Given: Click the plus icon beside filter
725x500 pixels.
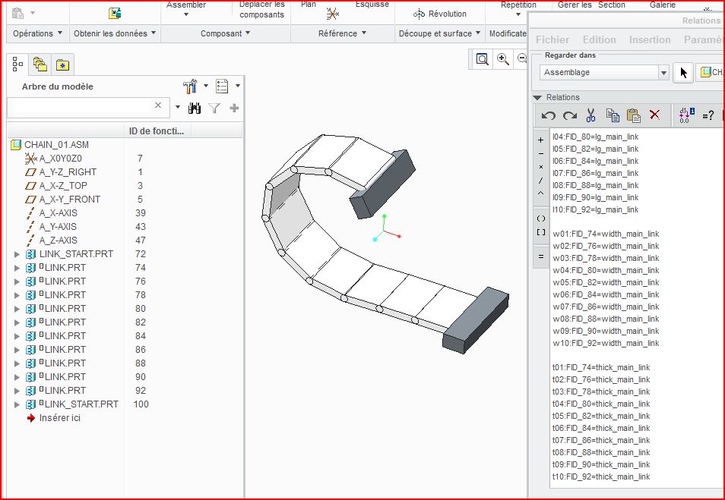Looking at the screenshot, I should [234, 108].
